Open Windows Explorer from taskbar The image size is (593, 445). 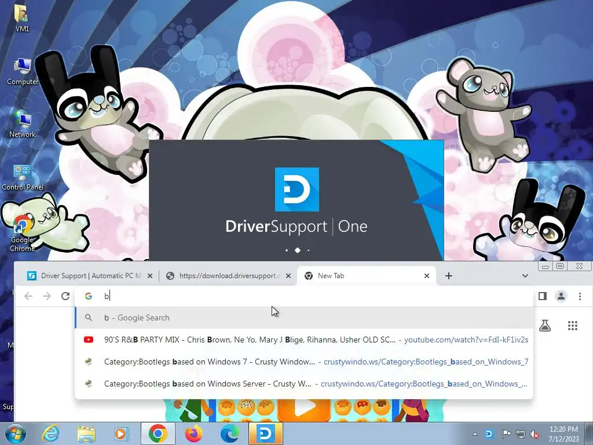coord(86,433)
